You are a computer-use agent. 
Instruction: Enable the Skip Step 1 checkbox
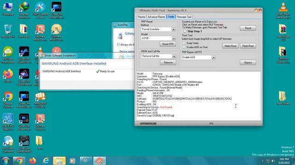click(184, 31)
